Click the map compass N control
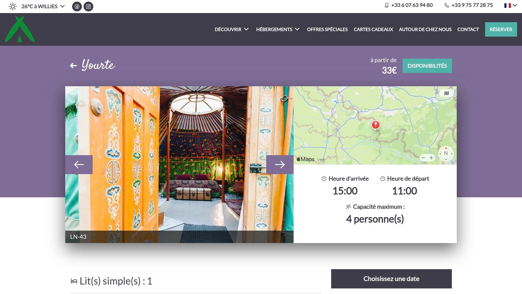Image resolution: width=522 pixels, height=294 pixels. [x=446, y=153]
